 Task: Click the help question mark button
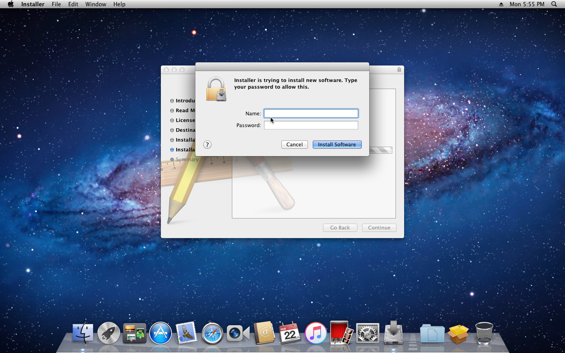pos(207,145)
